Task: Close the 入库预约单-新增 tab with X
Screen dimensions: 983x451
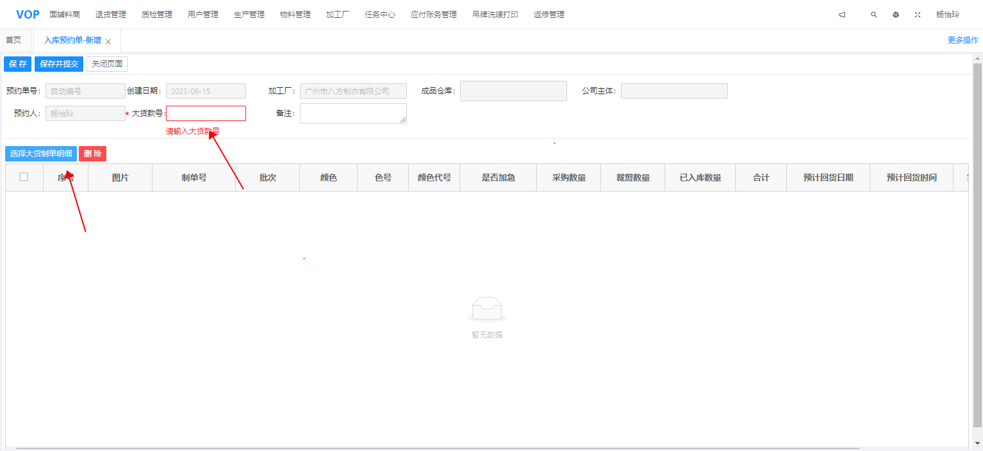Action: pyautogui.click(x=108, y=42)
